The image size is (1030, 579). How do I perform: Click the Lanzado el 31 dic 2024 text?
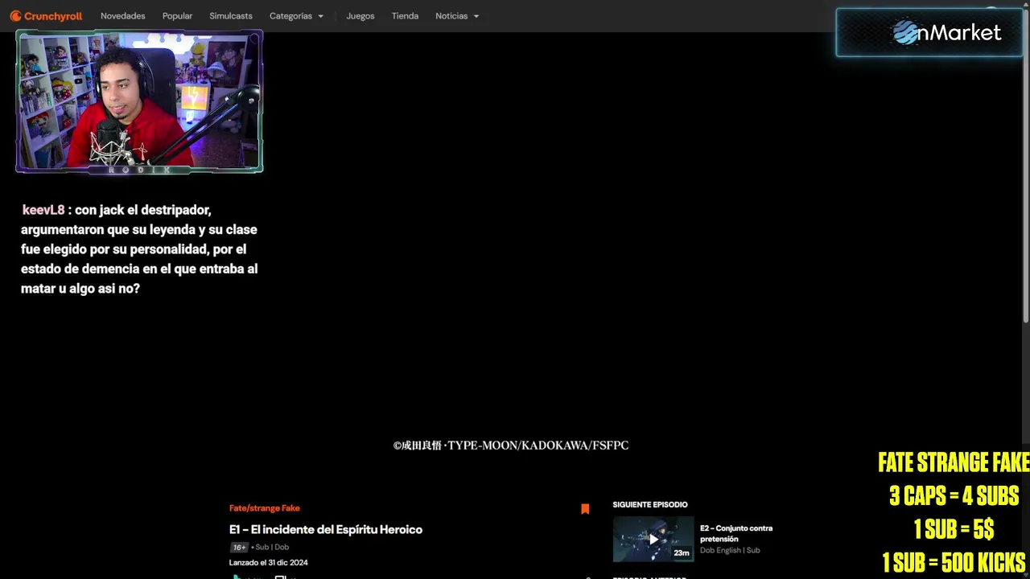pyautogui.click(x=269, y=563)
